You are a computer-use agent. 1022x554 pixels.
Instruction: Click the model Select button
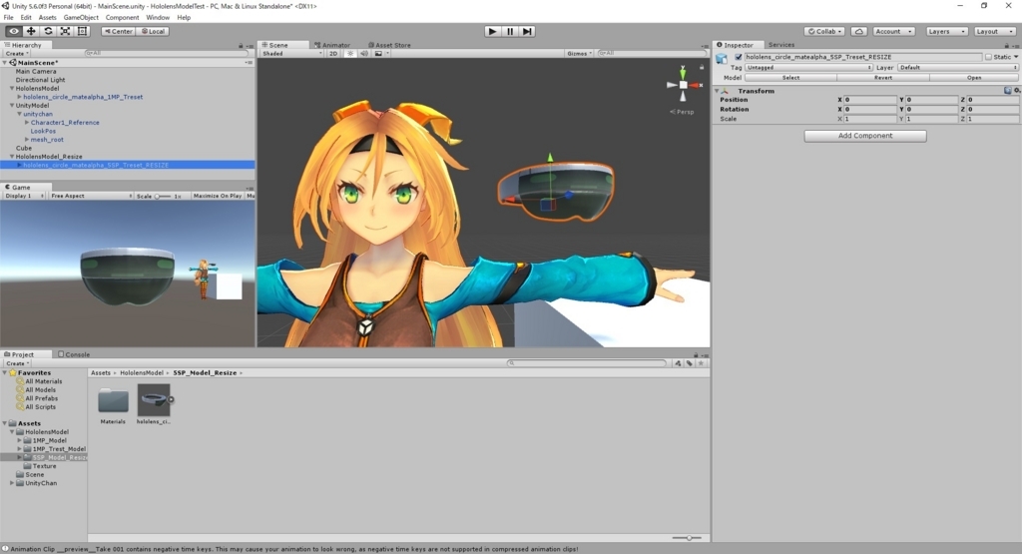(x=790, y=78)
